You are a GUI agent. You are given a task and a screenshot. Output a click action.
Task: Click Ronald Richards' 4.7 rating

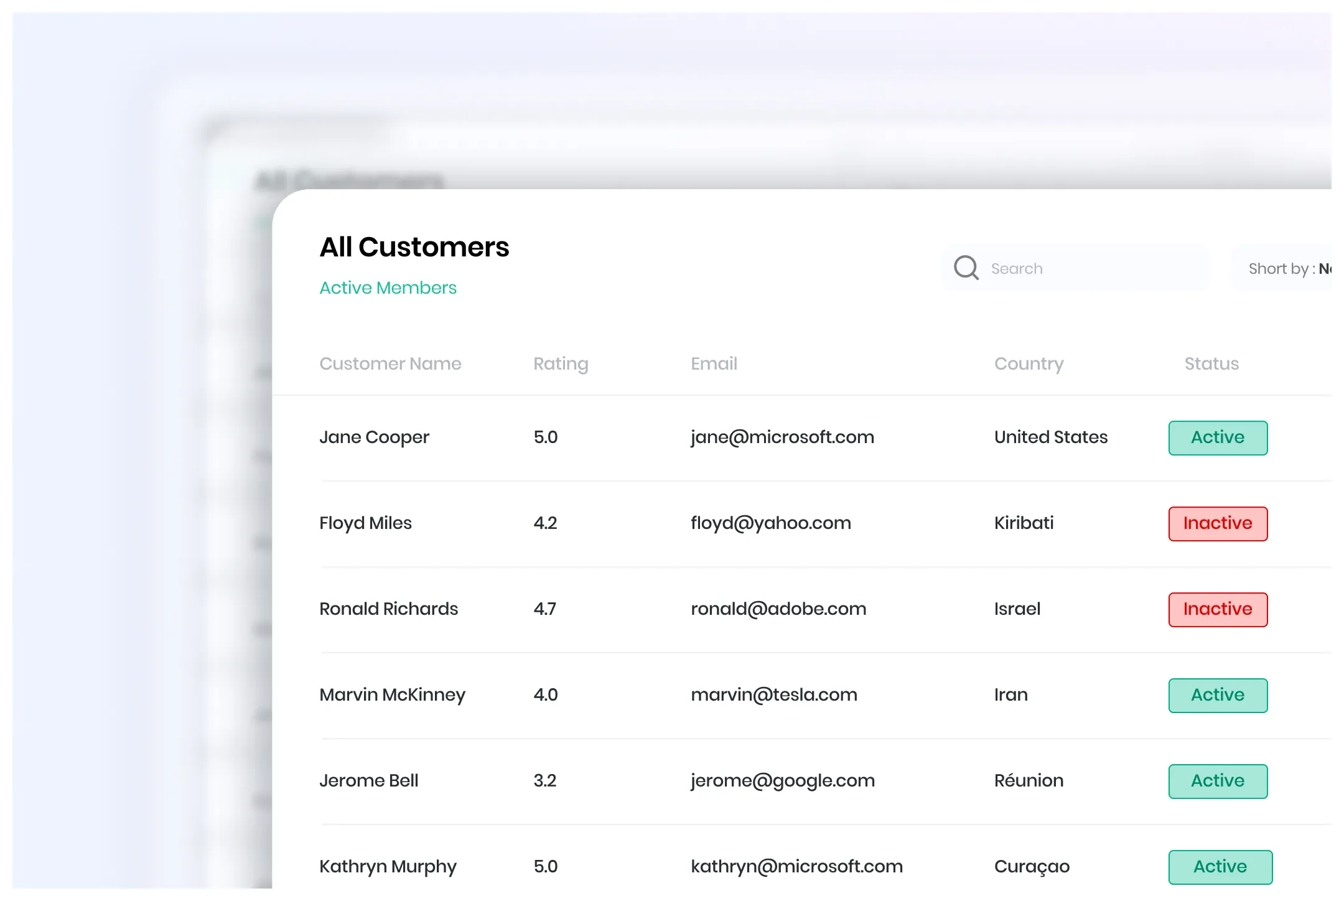point(544,609)
